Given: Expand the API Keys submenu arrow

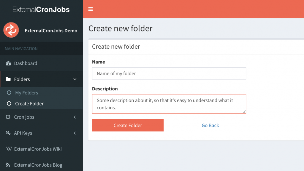Looking at the screenshot, I should coord(75,133).
